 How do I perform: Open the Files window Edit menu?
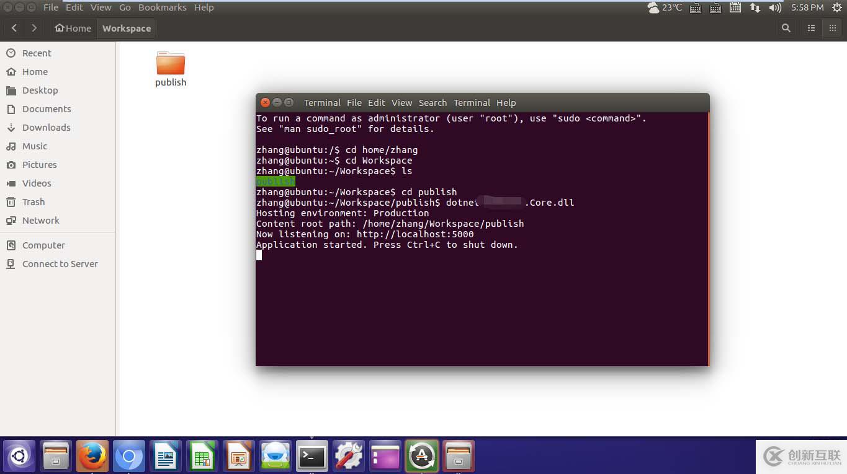74,7
